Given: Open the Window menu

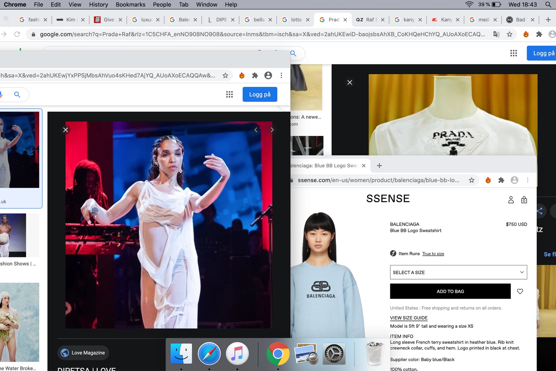Looking at the screenshot, I should [207, 4].
